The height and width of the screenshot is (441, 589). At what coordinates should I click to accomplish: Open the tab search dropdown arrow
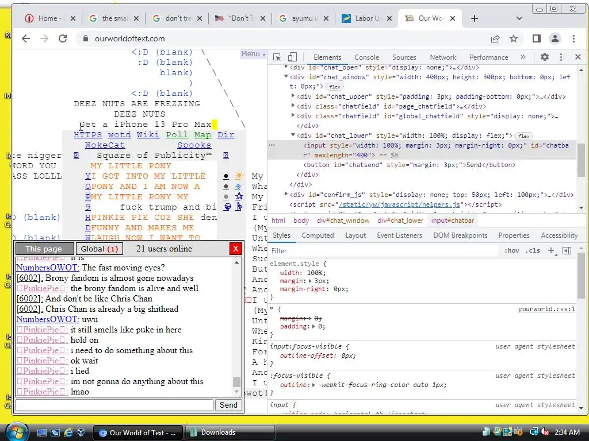pyautogui.click(x=519, y=18)
